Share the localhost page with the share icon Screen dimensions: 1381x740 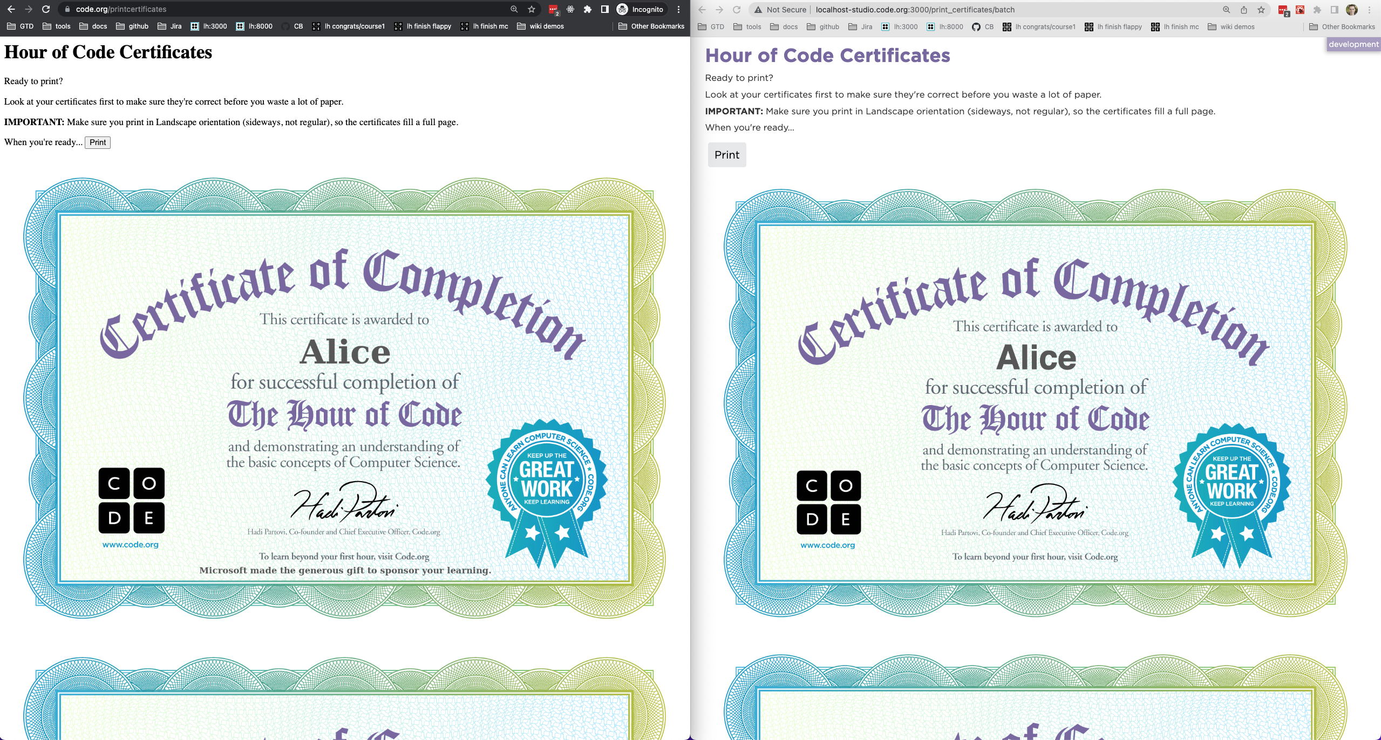coord(1244,10)
